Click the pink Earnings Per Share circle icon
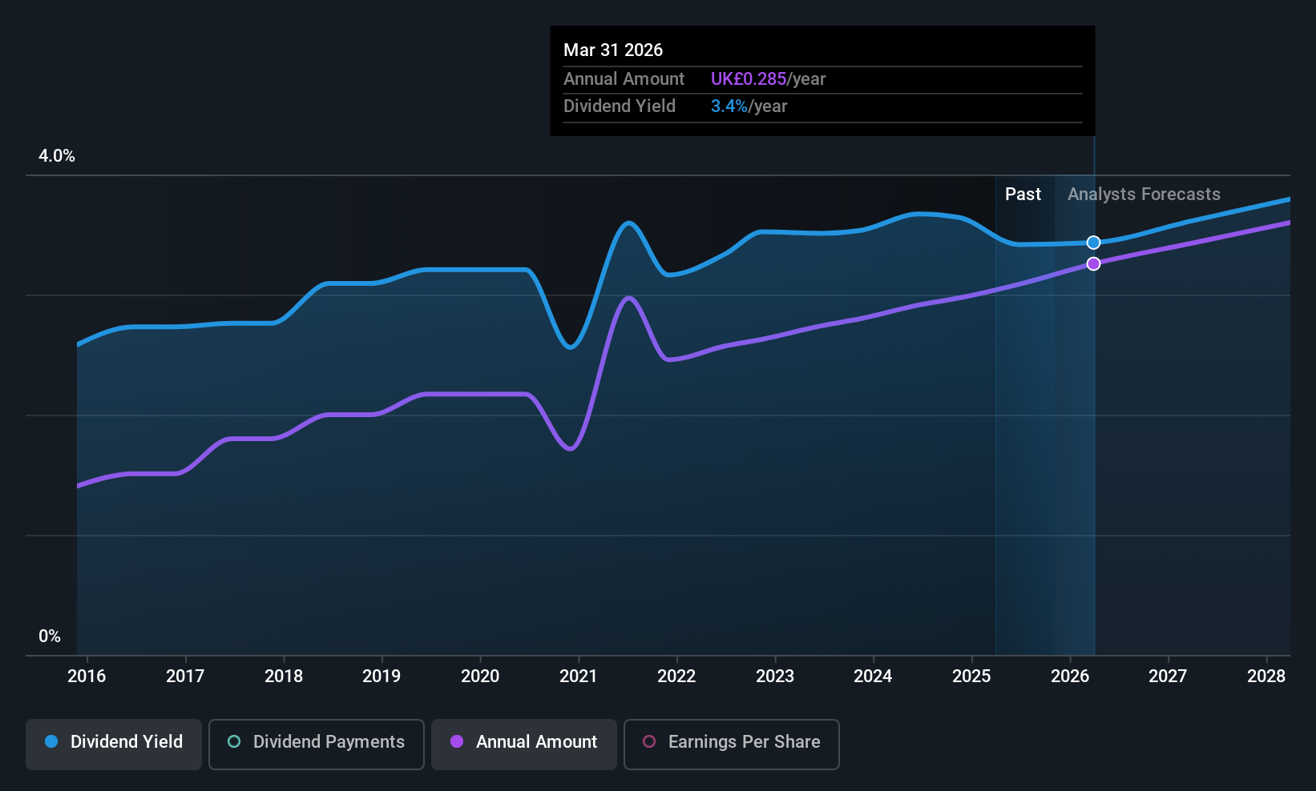Viewport: 1316px width, 791px height. [x=649, y=742]
